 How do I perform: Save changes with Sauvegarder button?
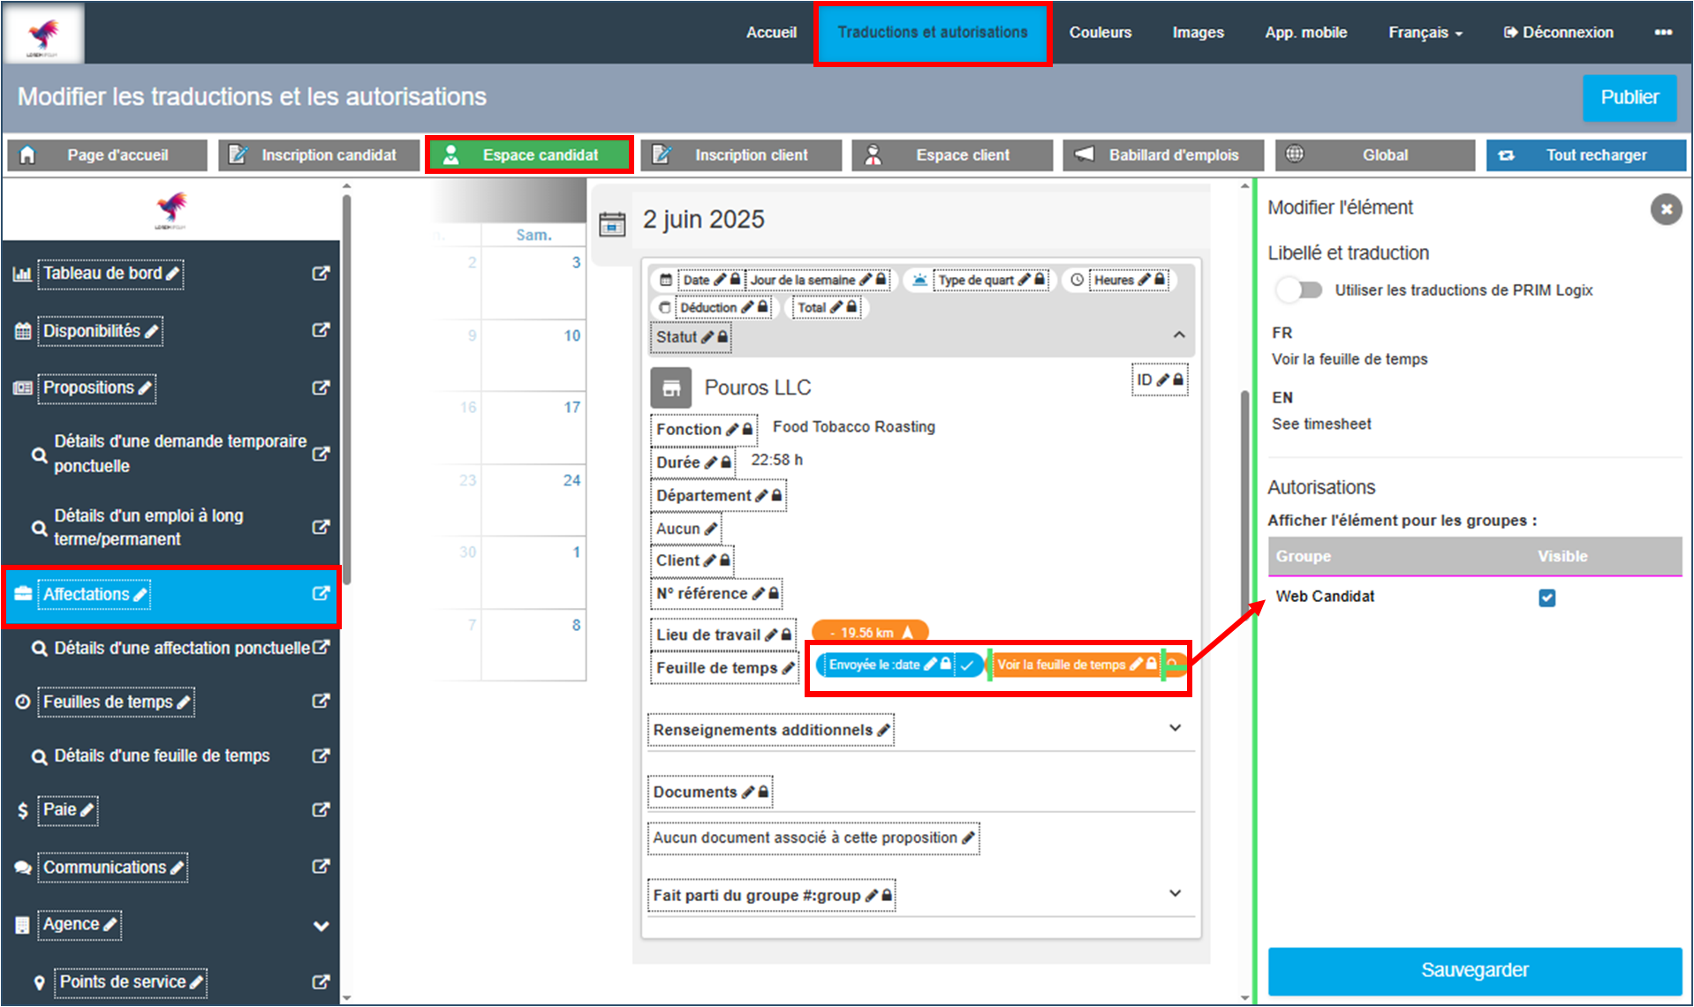1474,970
